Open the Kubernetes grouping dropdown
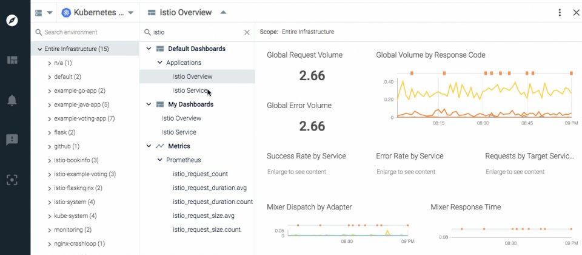Viewport: 582px width, 255px height. [130, 13]
